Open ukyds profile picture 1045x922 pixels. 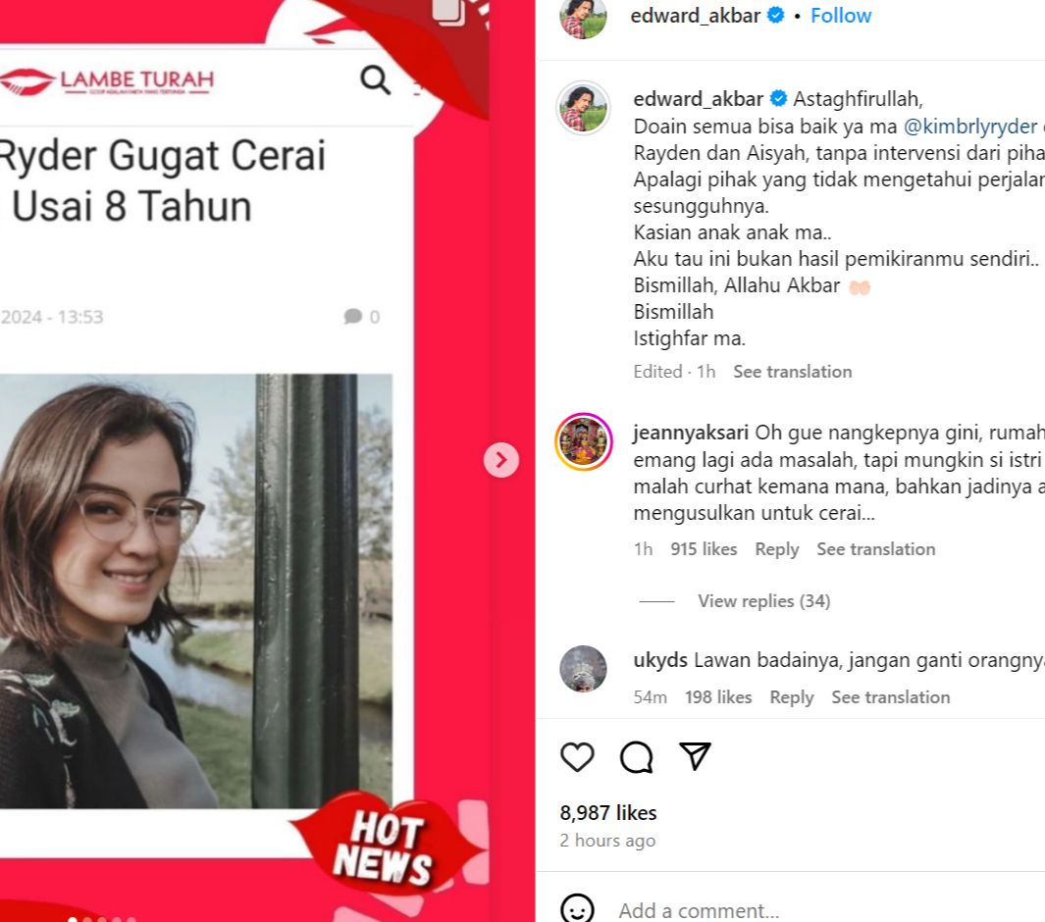583,669
